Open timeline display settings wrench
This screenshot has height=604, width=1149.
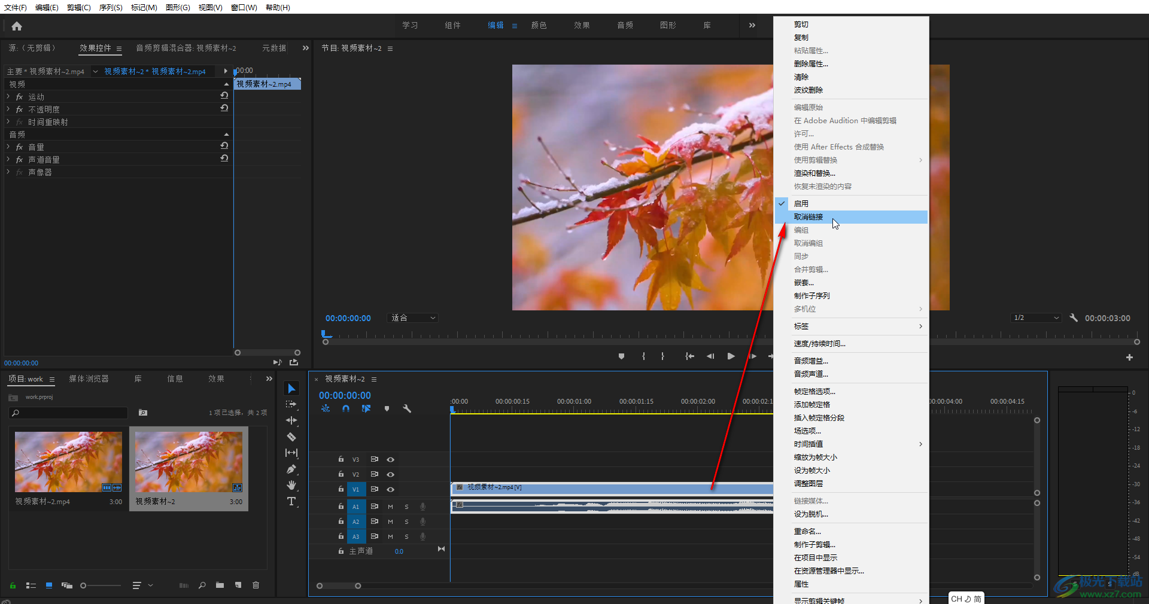[x=407, y=408]
